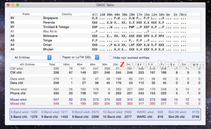Click the CW wkd: row label
This screenshot has width=211, height=129.
17,69
